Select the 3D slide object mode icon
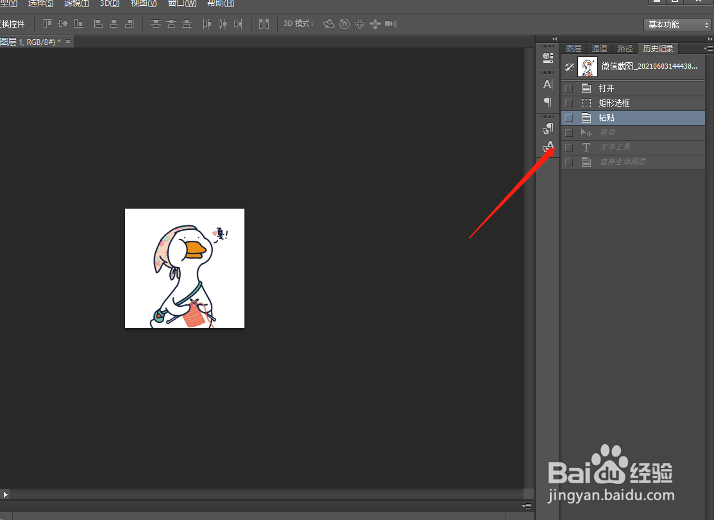 (x=375, y=24)
